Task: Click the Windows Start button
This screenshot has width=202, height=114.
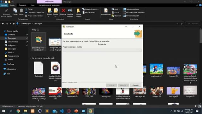Action: (3, 111)
